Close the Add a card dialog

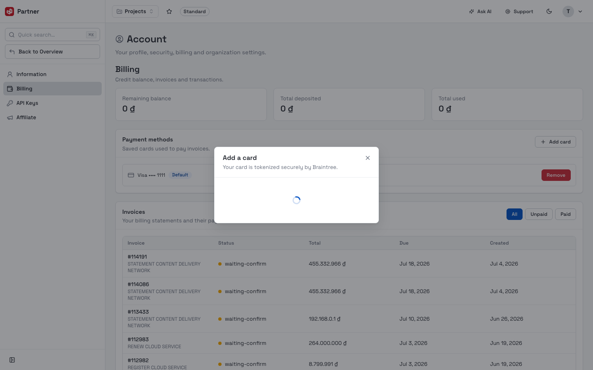point(368,158)
